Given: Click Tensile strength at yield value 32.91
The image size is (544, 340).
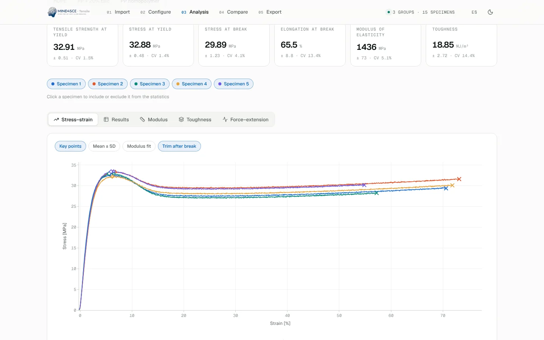Looking at the screenshot, I should pyautogui.click(x=64, y=47).
